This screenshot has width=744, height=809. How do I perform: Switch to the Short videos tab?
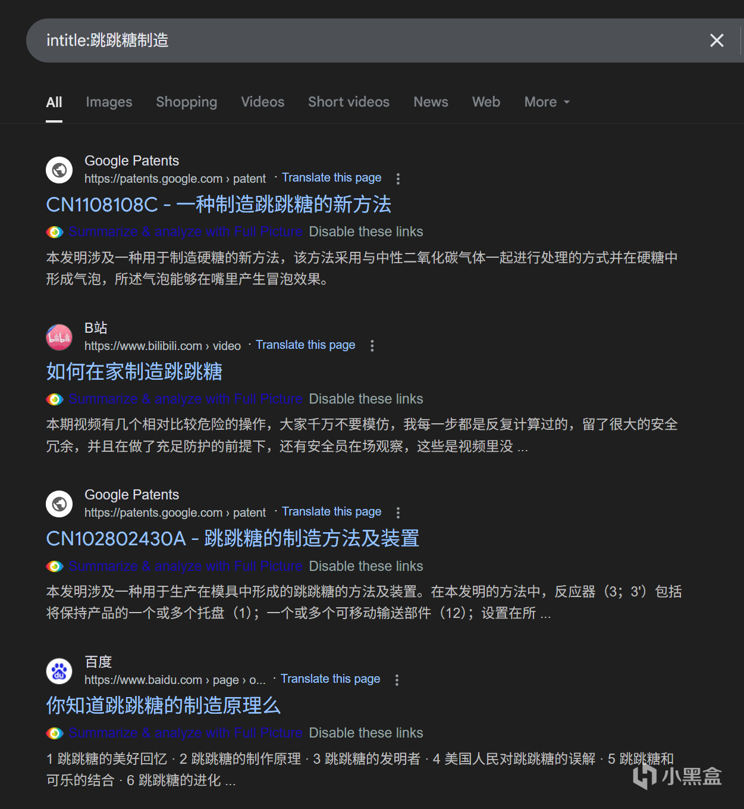pos(349,102)
